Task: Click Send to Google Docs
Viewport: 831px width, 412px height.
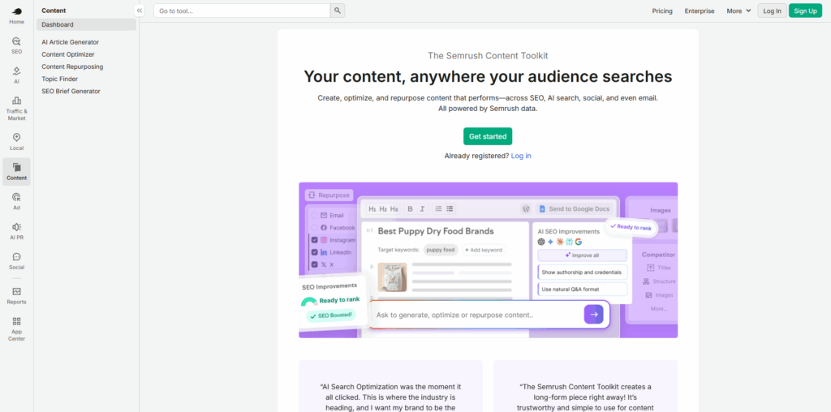Action: click(x=574, y=208)
